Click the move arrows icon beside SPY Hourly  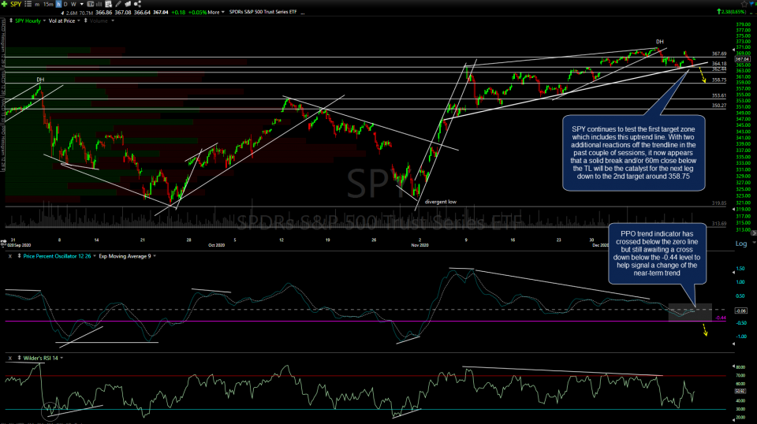tap(10, 20)
